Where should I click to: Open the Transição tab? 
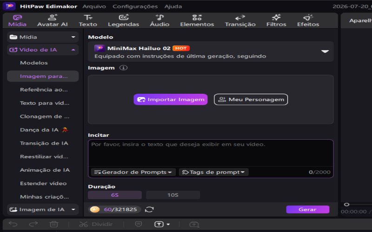[240, 20]
